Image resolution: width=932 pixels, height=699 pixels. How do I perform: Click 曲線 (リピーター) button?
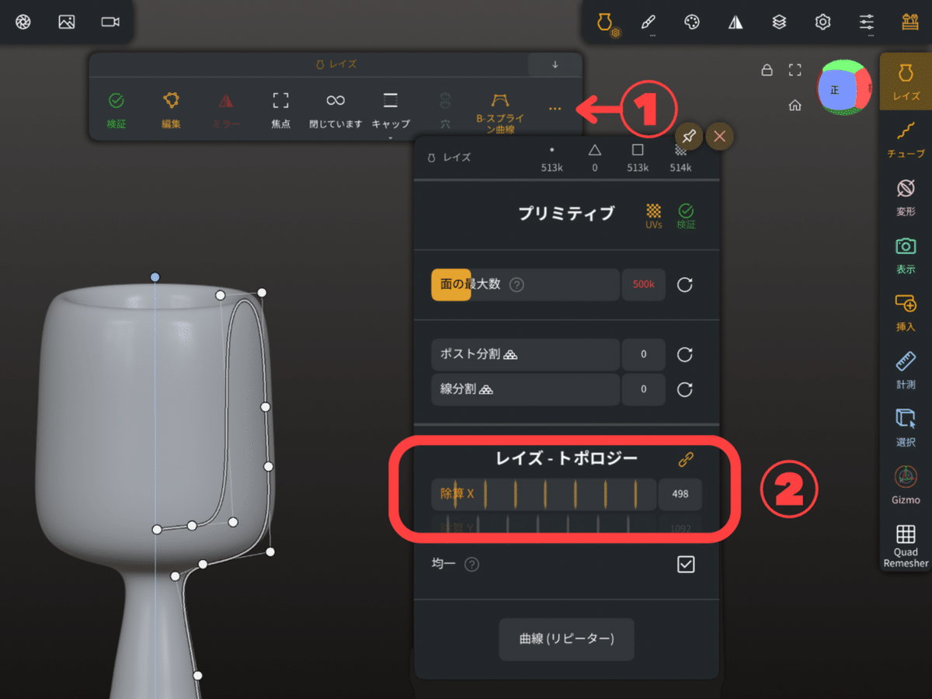[x=566, y=639]
